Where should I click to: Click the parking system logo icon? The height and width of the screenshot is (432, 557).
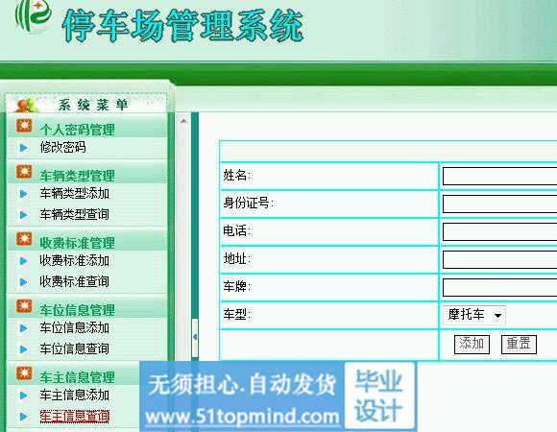click(x=34, y=16)
